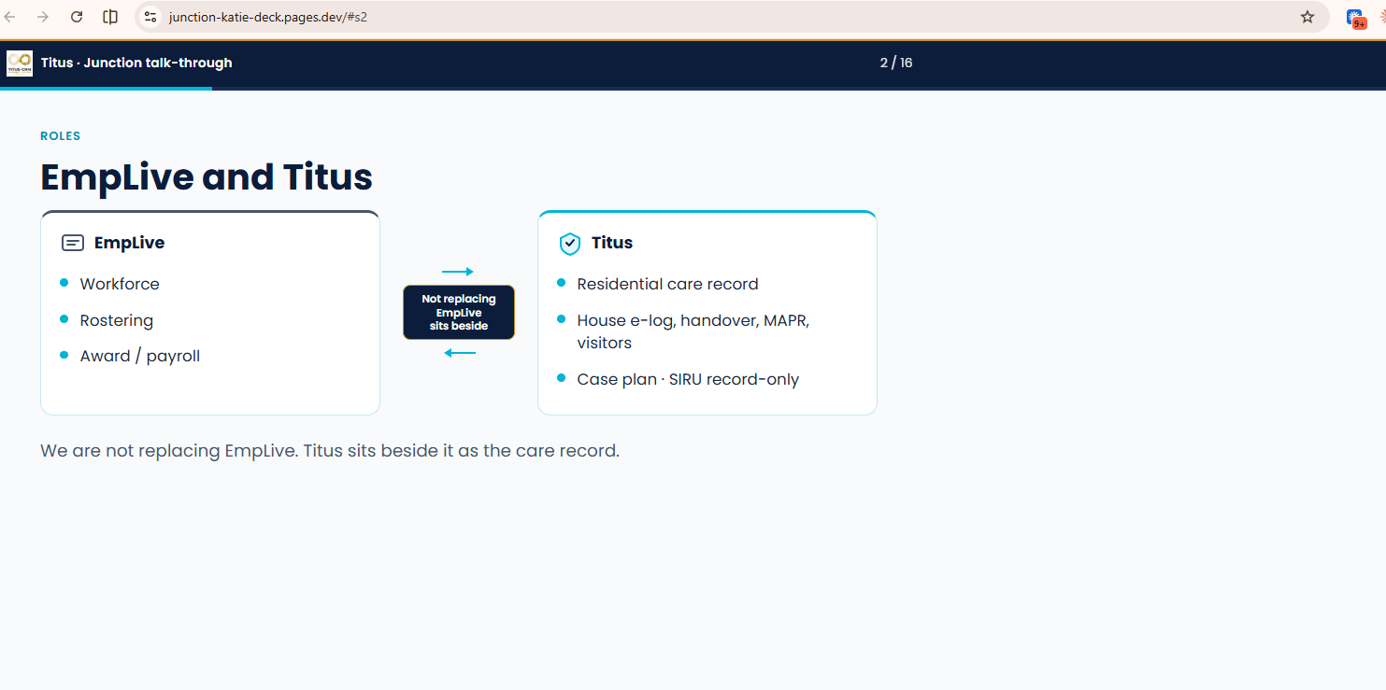Click the browser forward arrow
Image resolution: width=1386 pixels, height=690 pixels.
[43, 17]
